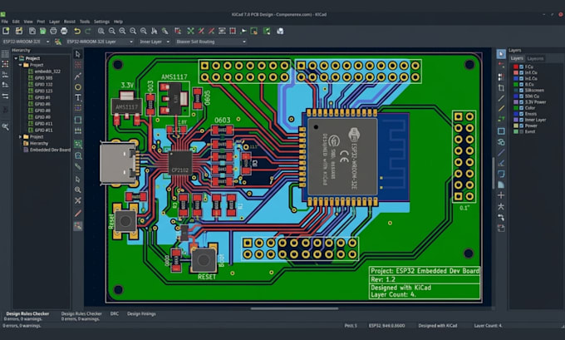The height and width of the screenshot is (340, 565).
Task: Expand the collapsed Project folder below the GPIO rows
Action: coord(20,136)
